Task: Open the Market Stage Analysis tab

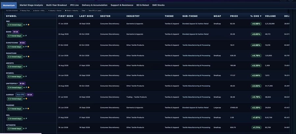Action: [31, 5]
